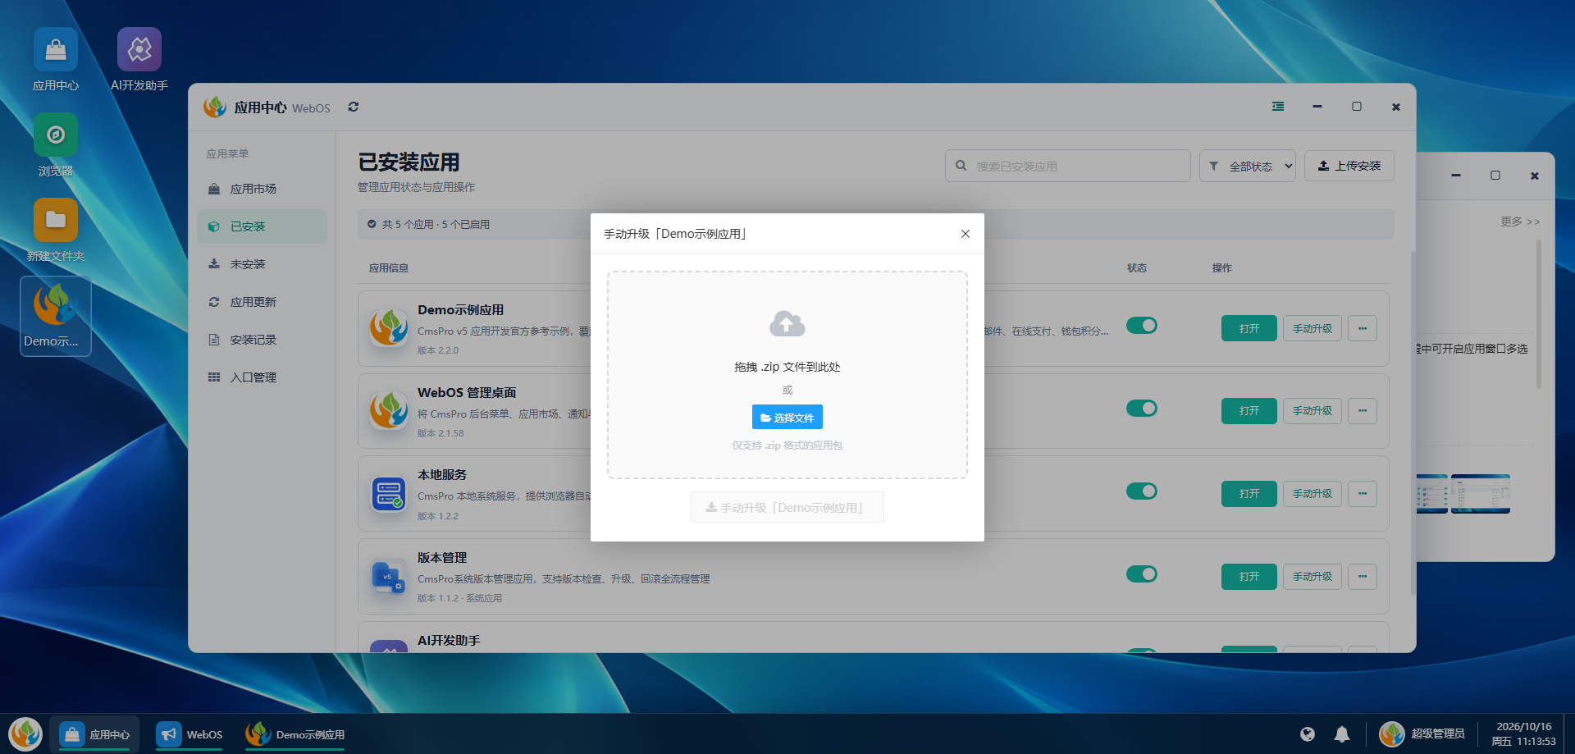Click the 选择文件 button
The height and width of the screenshot is (754, 1575).
pos(787,418)
